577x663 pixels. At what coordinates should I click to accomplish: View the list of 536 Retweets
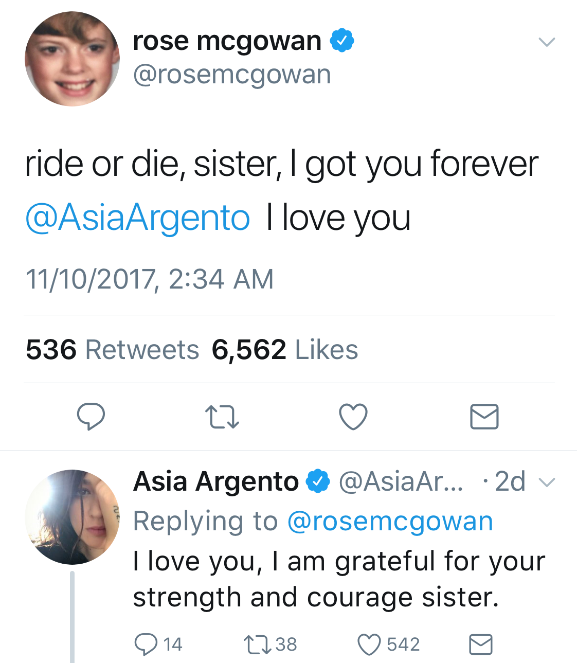click(112, 350)
